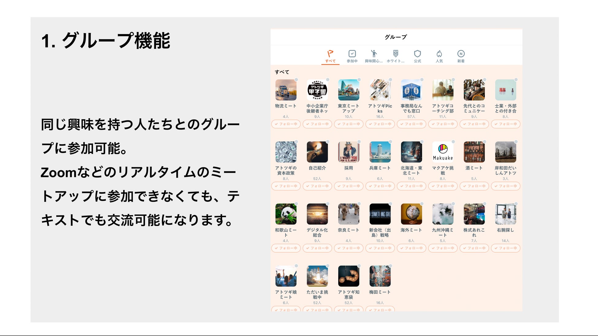Toggle follow for 物流ミート group
598x336 pixels.
coord(286,124)
